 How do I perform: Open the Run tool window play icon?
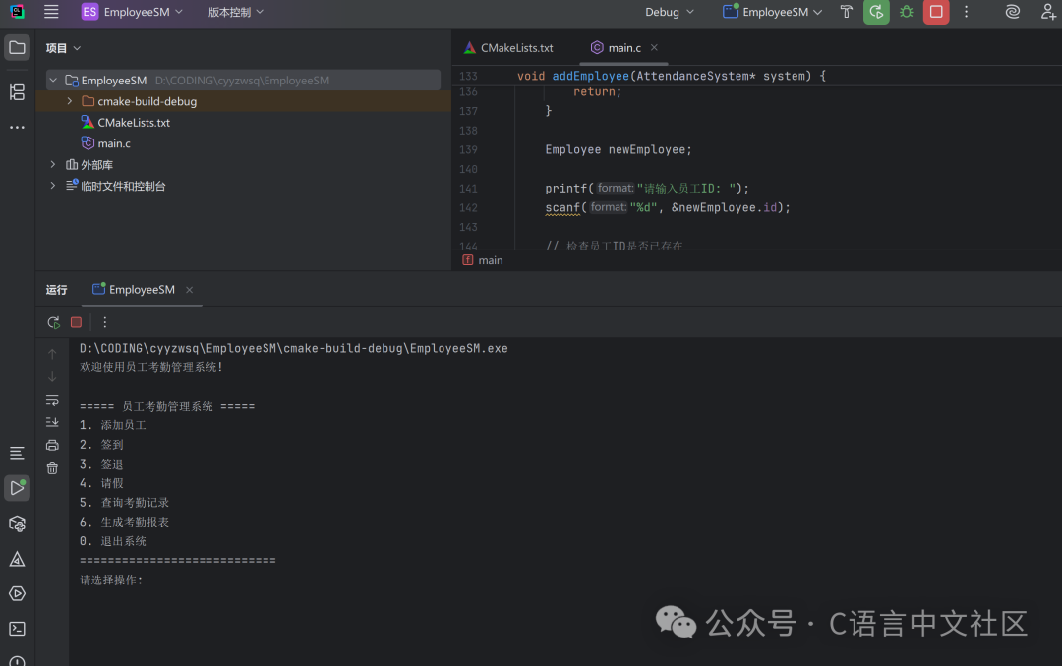pos(17,488)
